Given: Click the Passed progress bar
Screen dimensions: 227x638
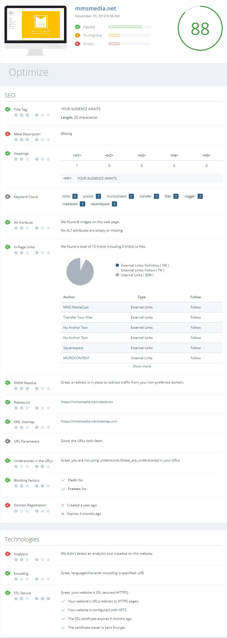Looking at the screenshot, I should (130, 27).
